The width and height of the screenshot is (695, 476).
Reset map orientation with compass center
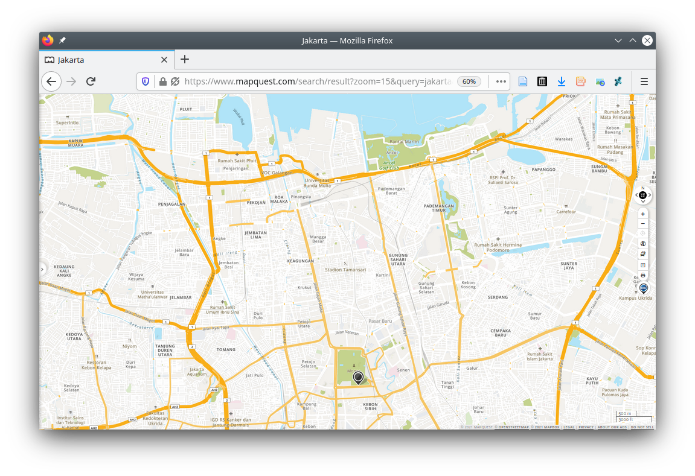[x=642, y=195]
